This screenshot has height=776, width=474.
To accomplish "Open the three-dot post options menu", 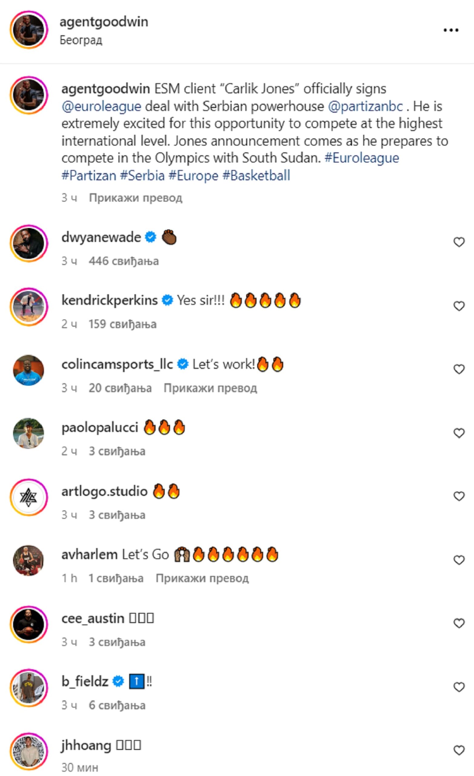I will click(x=451, y=30).
